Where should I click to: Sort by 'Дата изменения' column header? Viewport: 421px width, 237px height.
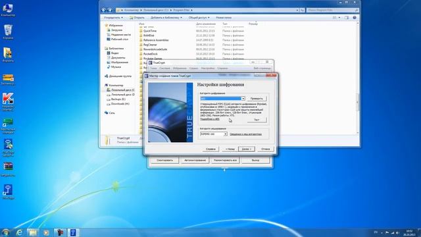coord(206,24)
